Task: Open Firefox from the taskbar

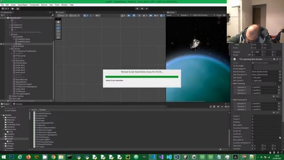Action: pyautogui.click(x=28, y=157)
